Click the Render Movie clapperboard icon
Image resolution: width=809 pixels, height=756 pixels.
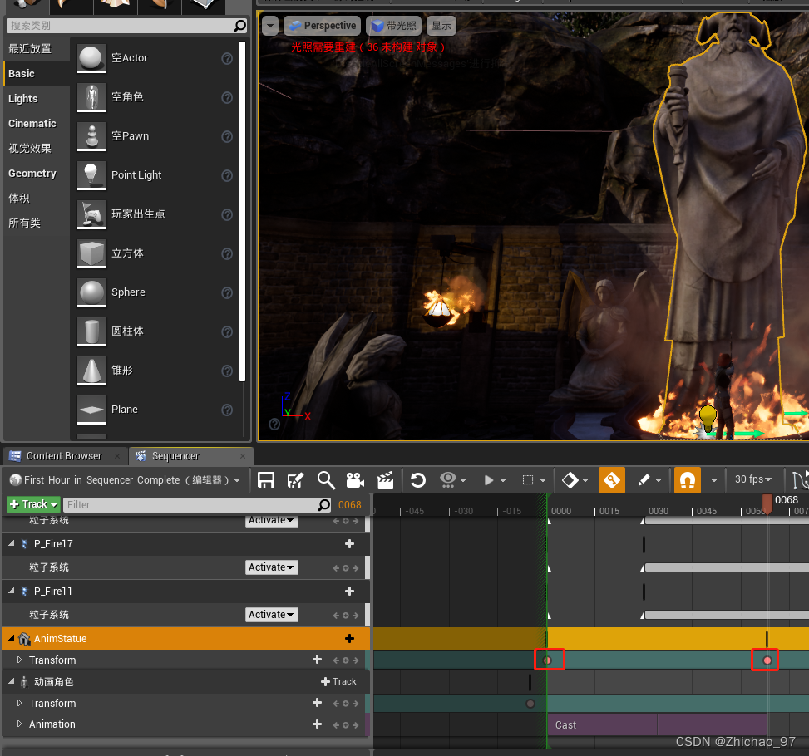click(x=385, y=480)
